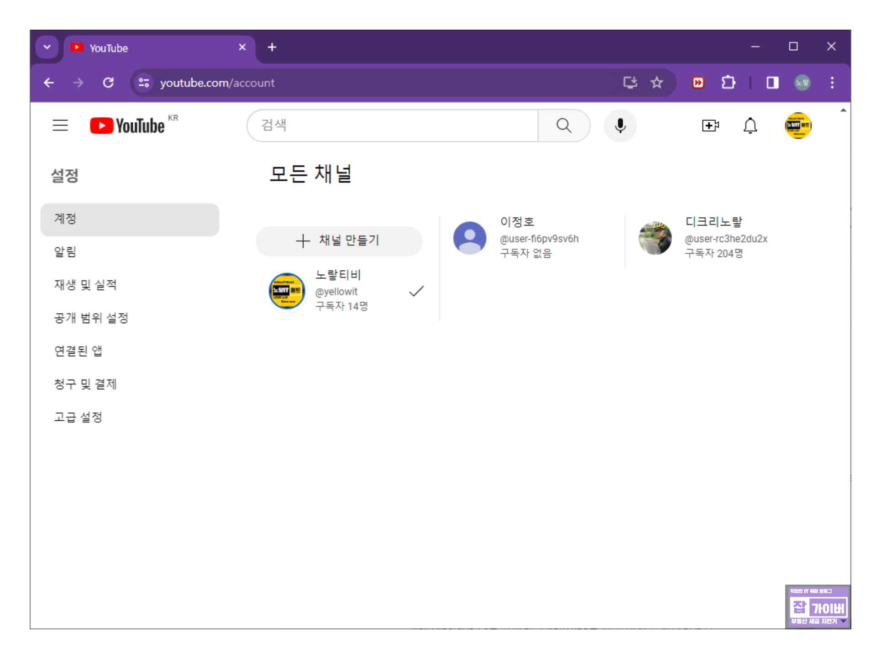Open 알림 settings section
The height and width of the screenshot is (659, 881).
tap(65, 252)
